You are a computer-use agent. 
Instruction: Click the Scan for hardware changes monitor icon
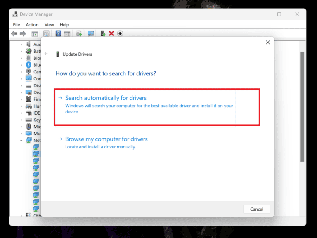tap(91, 33)
